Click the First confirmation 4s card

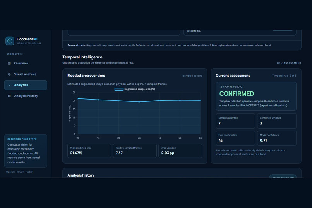coord(235,138)
